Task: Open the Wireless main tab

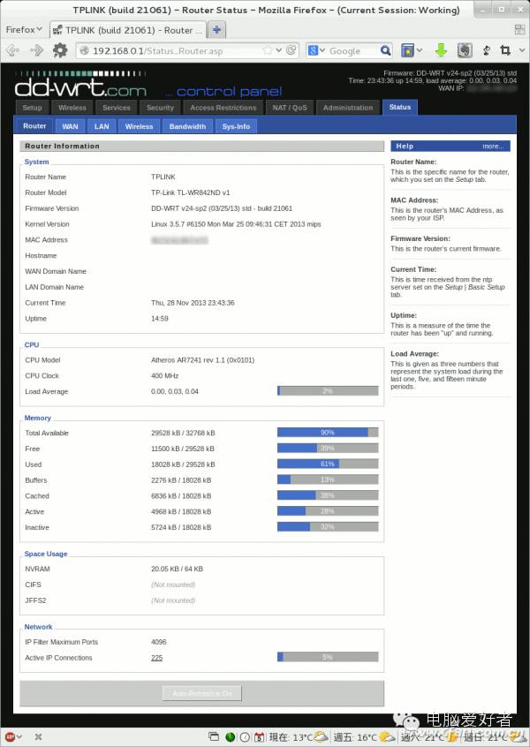Action: click(x=72, y=108)
